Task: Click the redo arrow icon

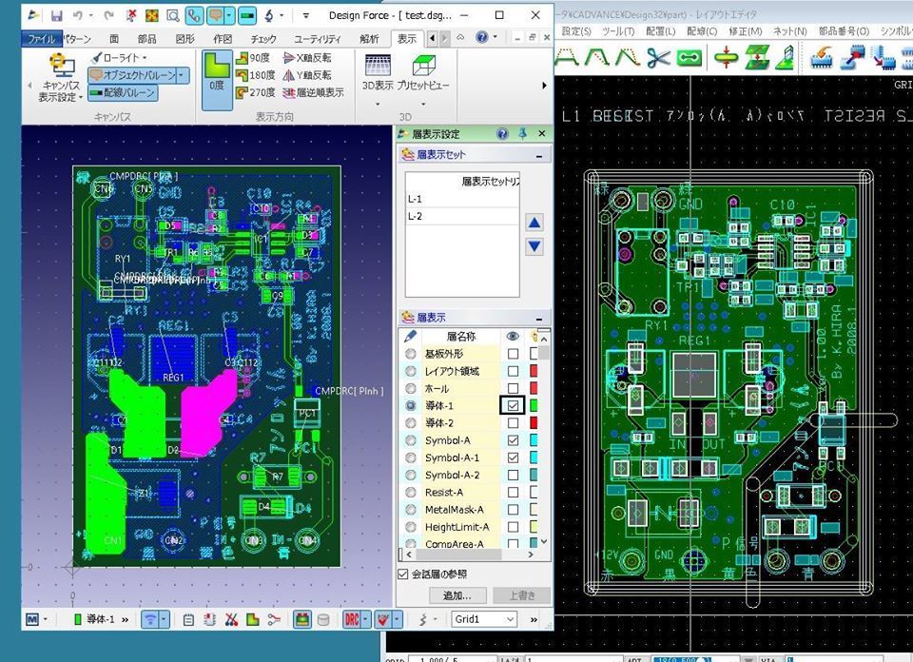Action: 108,16
